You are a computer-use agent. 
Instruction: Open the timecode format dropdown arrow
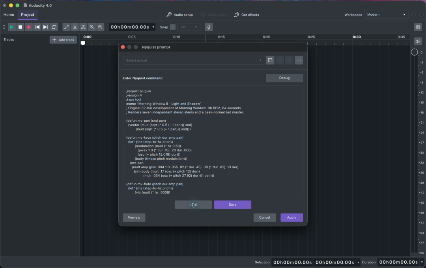click(153, 27)
